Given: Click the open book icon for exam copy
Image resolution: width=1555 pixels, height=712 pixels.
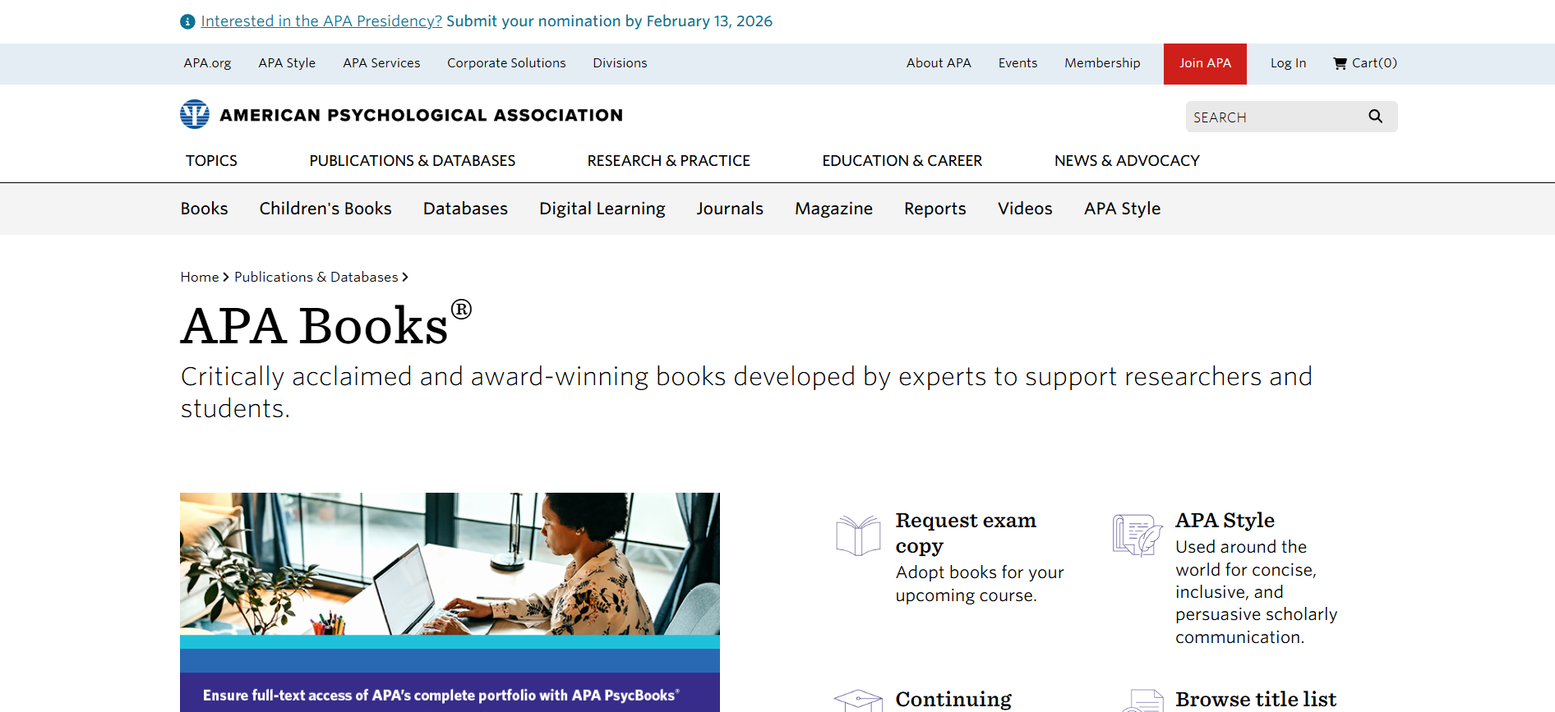Looking at the screenshot, I should (858, 535).
